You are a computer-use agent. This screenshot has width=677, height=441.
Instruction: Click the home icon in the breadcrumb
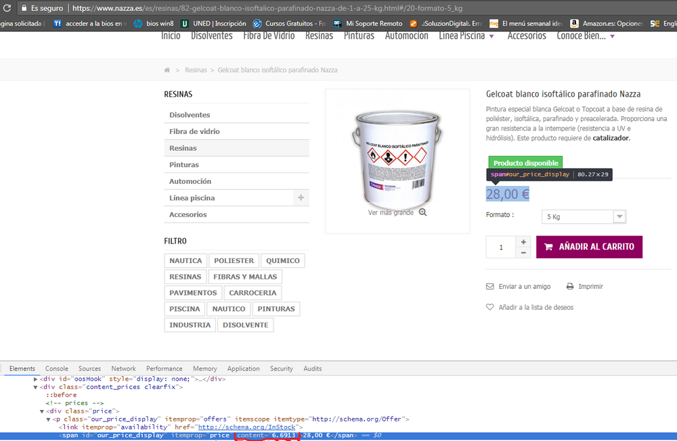pos(167,70)
